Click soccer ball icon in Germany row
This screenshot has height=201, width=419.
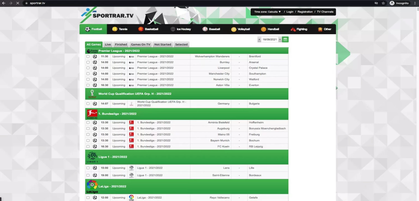[x=95, y=104]
